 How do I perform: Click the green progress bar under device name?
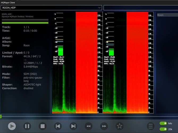tap(25, 23)
